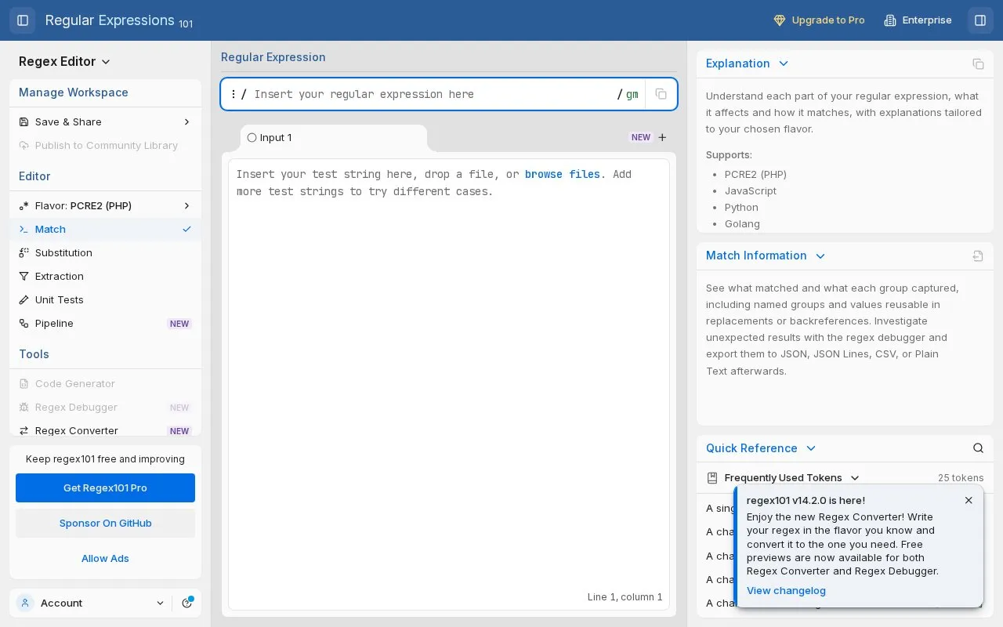Viewport: 1003px width, 627px height.
Task: Open the Regex Converter tool
Action: [105, 430]
